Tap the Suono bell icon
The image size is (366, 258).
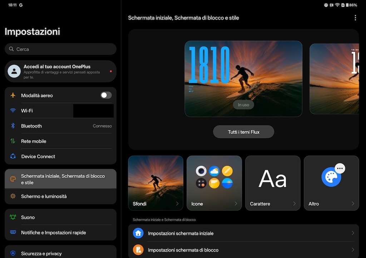point(13,217)
